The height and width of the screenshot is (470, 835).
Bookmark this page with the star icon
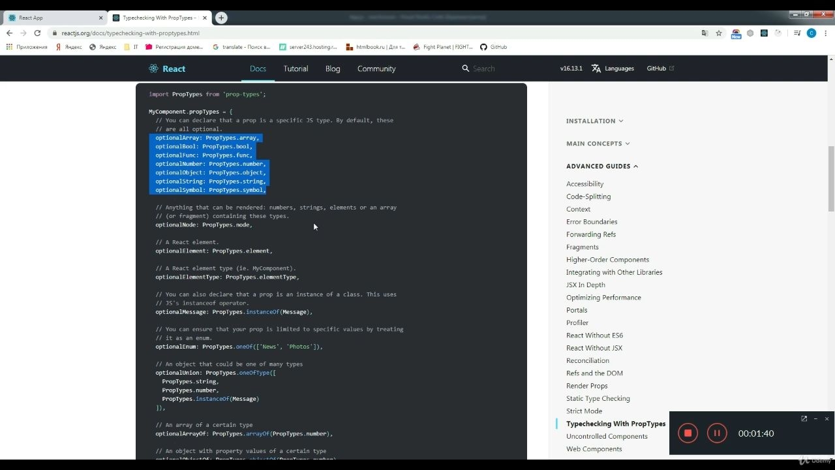click(719, 33)
